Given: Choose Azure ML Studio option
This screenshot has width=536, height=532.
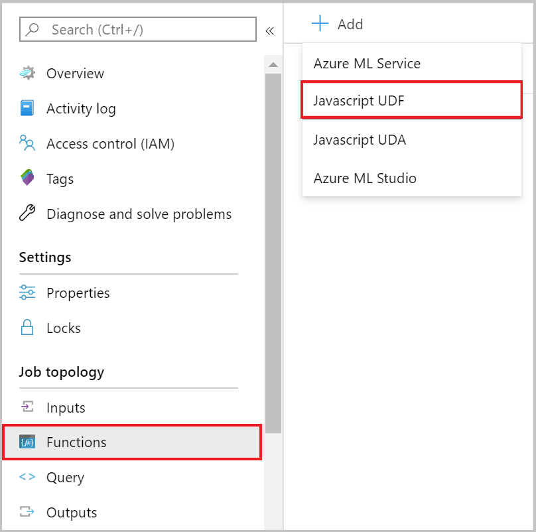Looking at the screenshot, I should [x=366, y=178].
